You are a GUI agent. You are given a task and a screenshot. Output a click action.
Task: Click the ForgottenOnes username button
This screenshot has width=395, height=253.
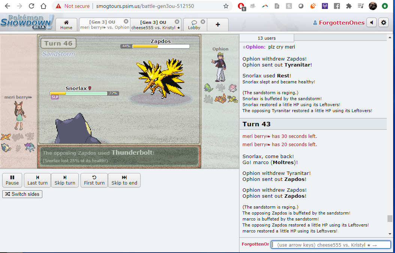pos(338,23)
